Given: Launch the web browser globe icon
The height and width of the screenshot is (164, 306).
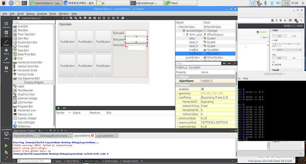Looking at the screenshot, I should coord(11,3).
